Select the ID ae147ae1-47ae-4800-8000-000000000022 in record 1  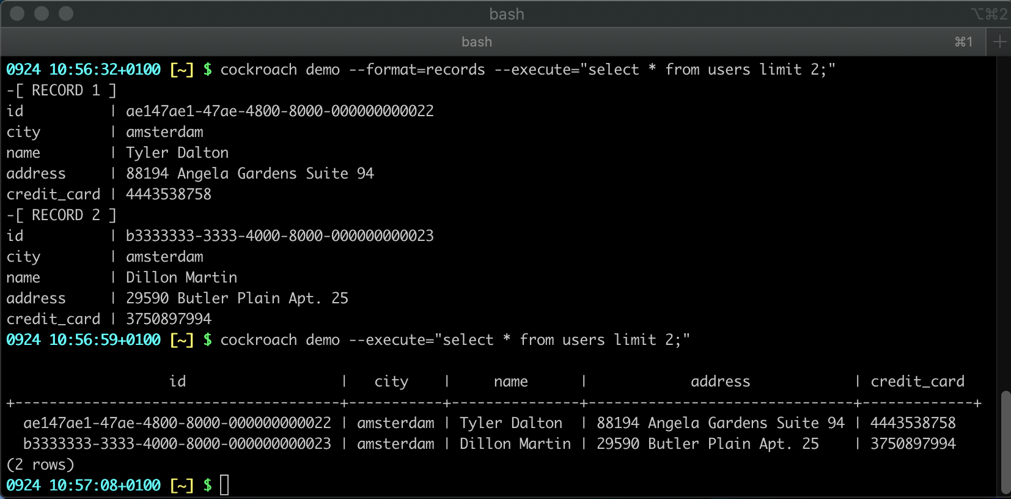tap(280, 111)
